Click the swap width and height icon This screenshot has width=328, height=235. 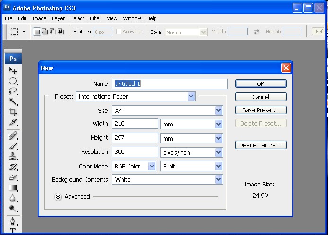(257, 32)
